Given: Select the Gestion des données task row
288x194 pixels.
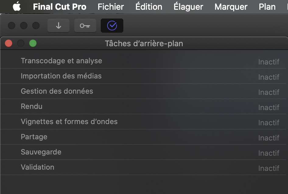Looking at the screenshot, I should [143, 92].
